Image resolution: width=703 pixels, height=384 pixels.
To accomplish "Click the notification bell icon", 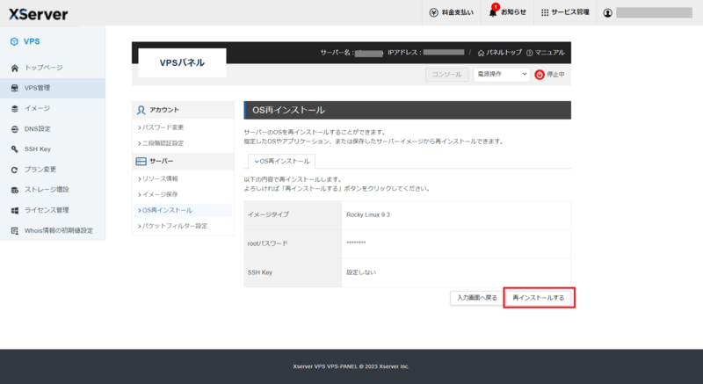I will tap(493, 12).
